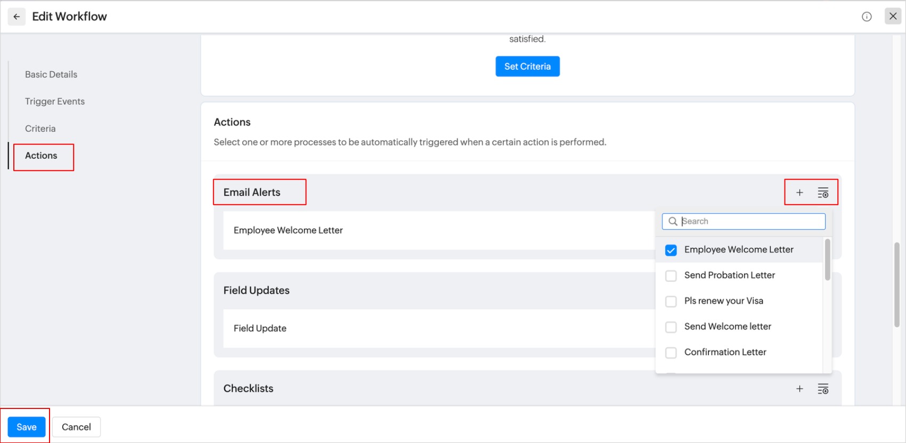This screenshot has height=443, width=906.
Task: Cancel editing the workflow
Action: pos(76,427)
